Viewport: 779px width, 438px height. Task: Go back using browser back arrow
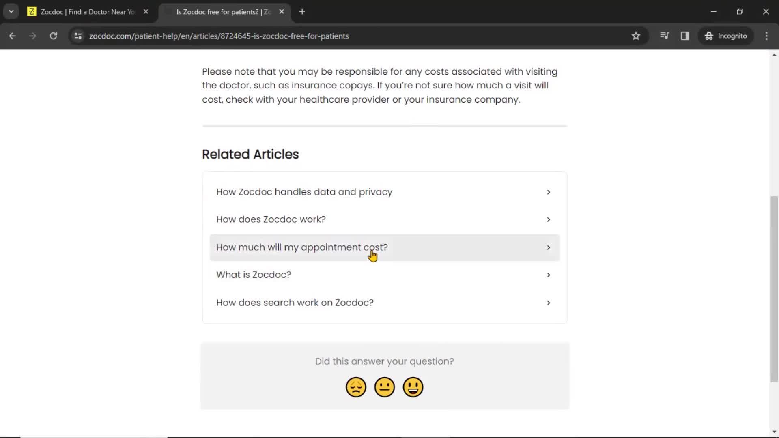(x=12, y=36)
